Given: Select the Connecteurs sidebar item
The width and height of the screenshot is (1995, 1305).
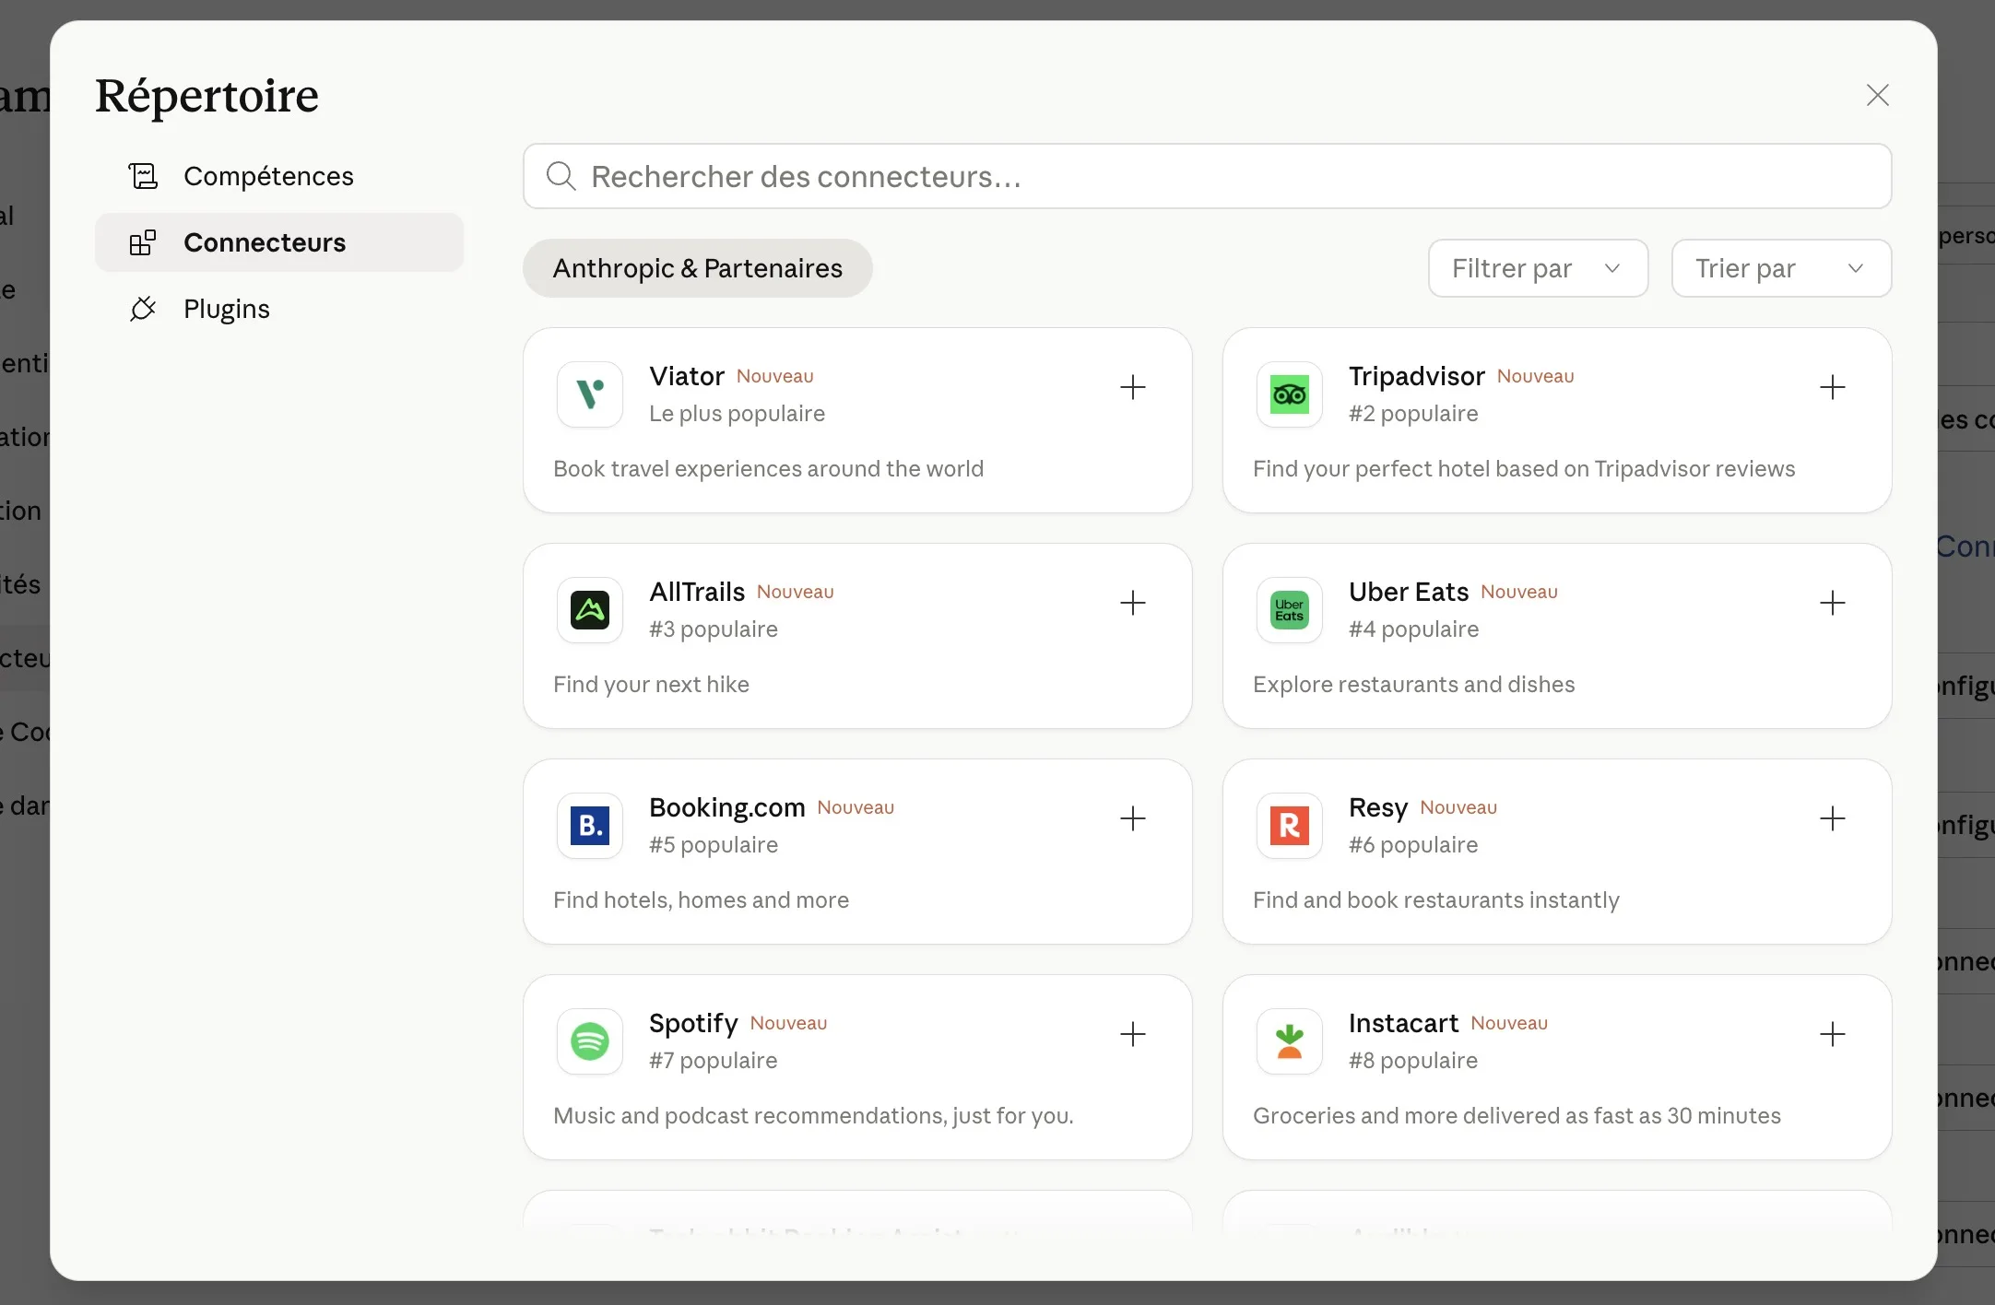Looking at the screenshot, I should click(x=265, y=242).
